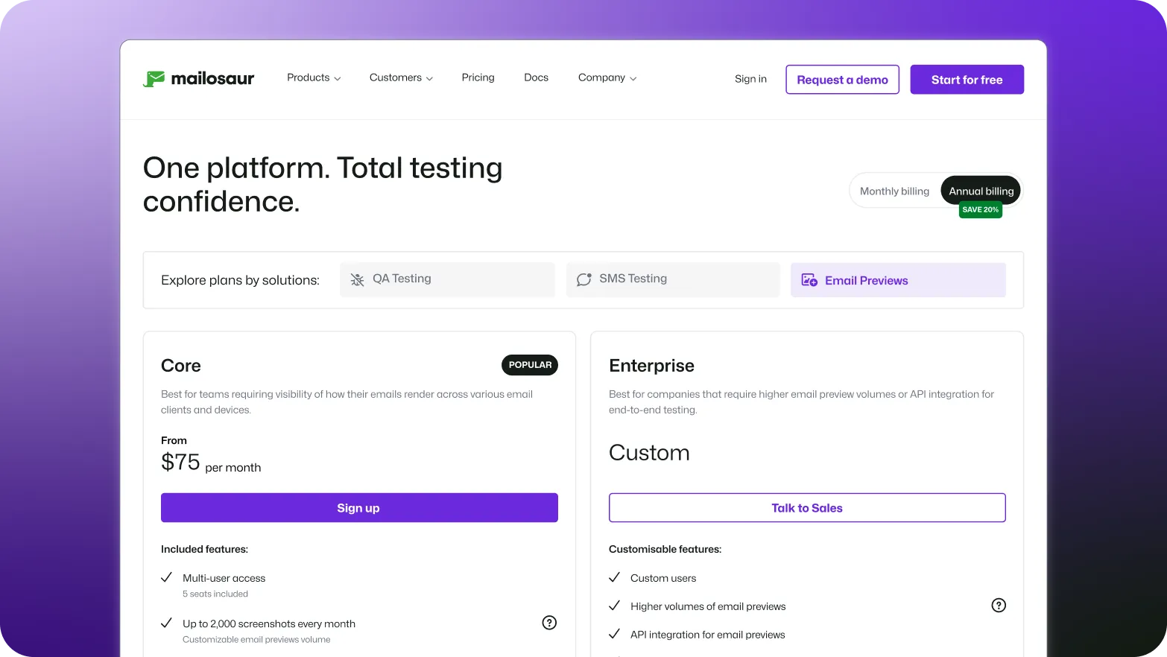This screenshot has height=657, width=1167.
Task: Open the Docs link
Action: pos(536,77)
